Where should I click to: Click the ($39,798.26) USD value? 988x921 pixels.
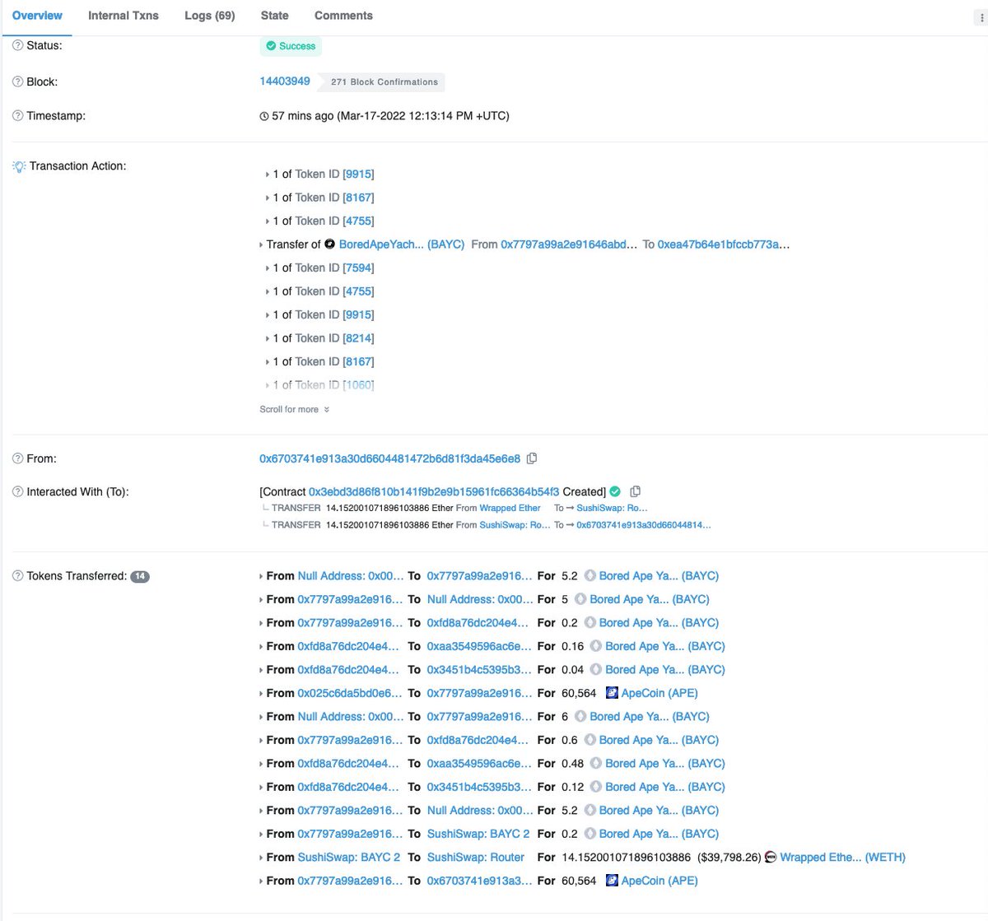point(729,858)
